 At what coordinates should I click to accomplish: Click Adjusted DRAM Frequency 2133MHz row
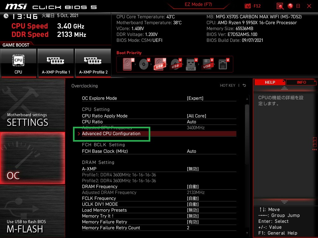pos(159,192)
